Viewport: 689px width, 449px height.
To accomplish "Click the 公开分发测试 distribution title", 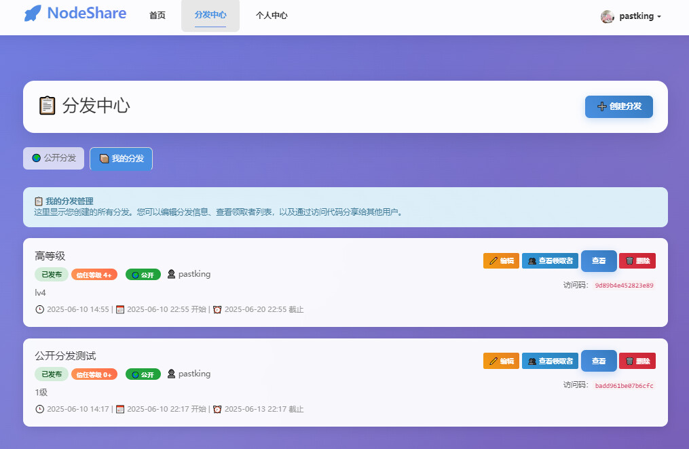I will click(x=65, y=355).
